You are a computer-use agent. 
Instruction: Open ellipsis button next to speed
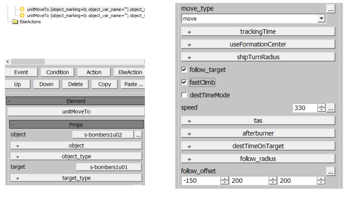[331, 108]
